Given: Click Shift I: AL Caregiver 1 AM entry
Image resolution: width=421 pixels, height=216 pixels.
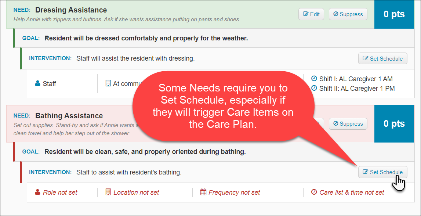Looking at the screenshot, I should pos(352,79).
